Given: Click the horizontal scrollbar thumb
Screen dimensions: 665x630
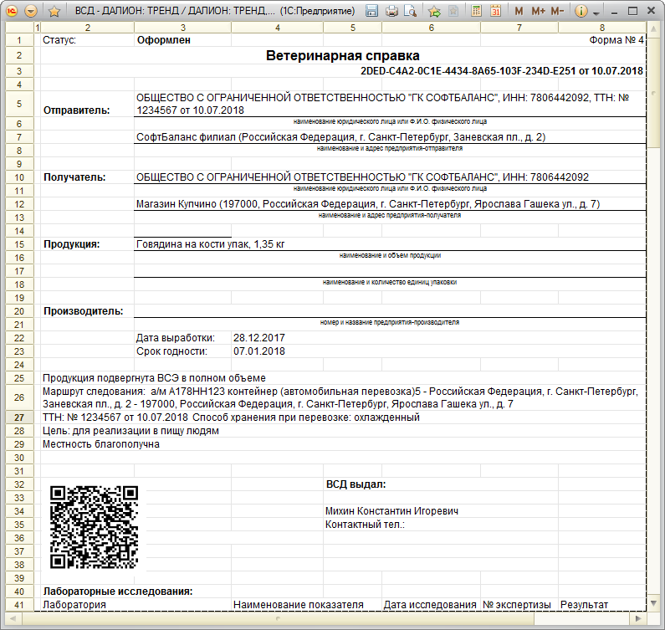Looking at the screenshot, I should [278, 618].
